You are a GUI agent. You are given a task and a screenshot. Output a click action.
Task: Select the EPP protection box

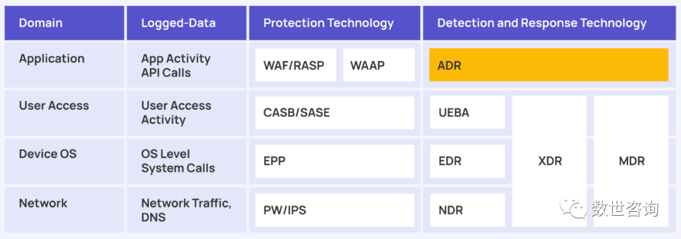point(335,161)
